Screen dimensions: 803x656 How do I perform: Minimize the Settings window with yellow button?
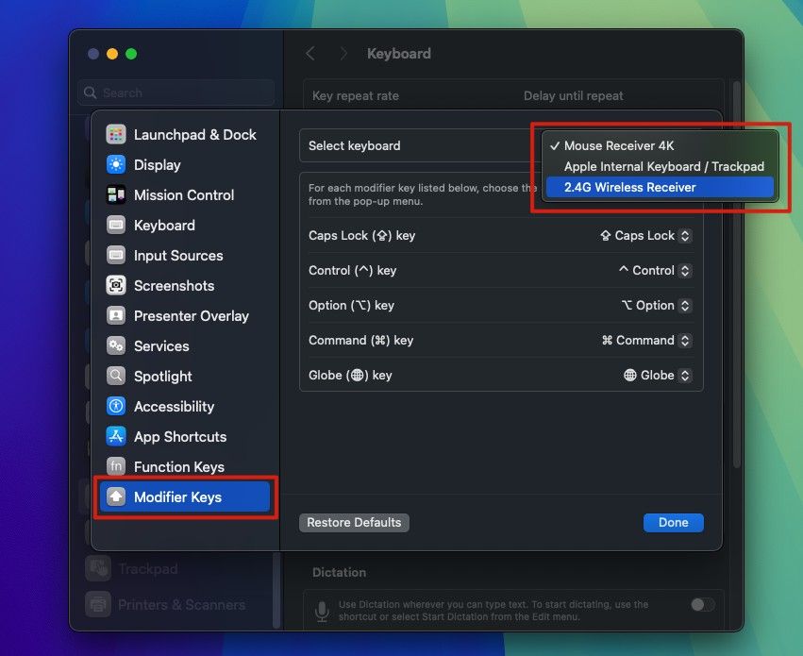click(112, 54)
